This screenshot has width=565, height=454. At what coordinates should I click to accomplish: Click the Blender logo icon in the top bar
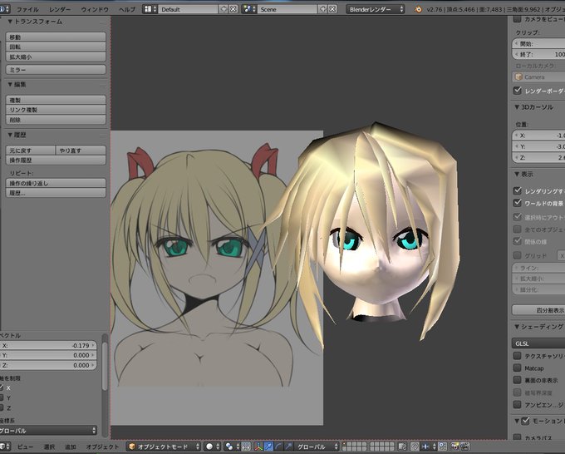coord(418,9)
